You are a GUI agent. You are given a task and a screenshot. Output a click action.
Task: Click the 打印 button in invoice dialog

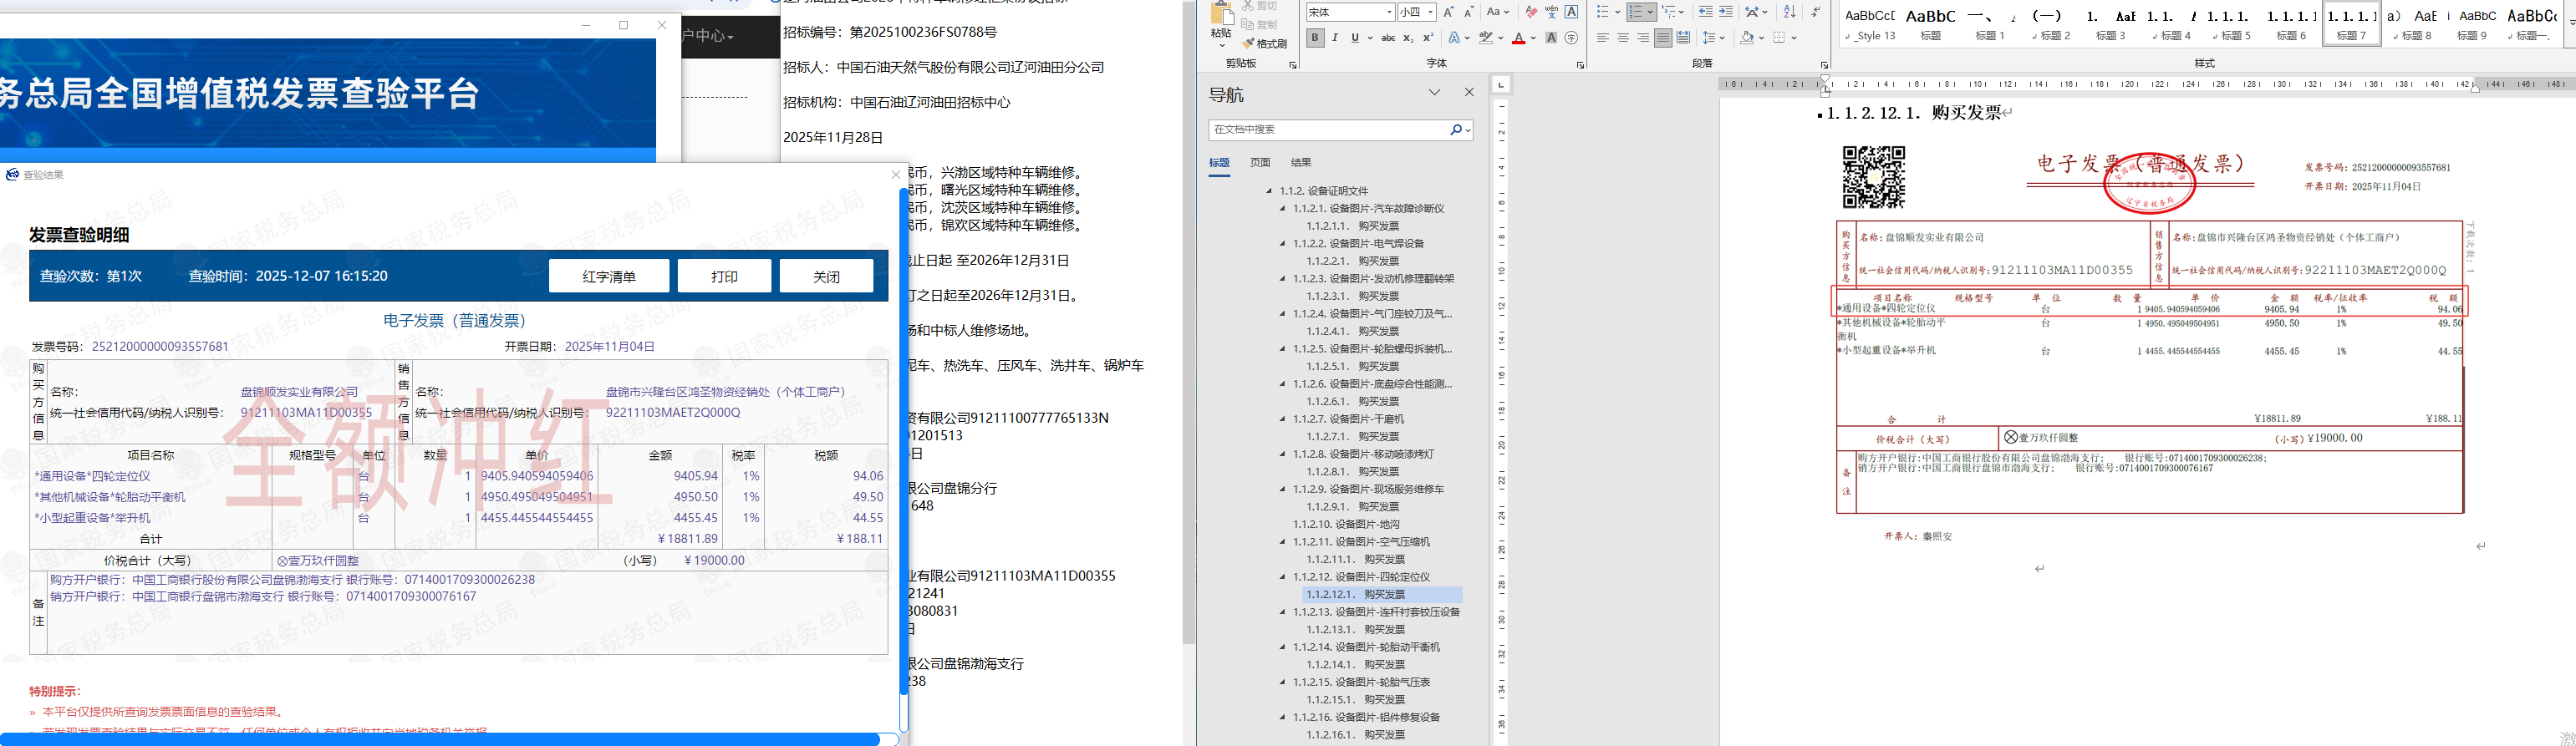point(724,276)
